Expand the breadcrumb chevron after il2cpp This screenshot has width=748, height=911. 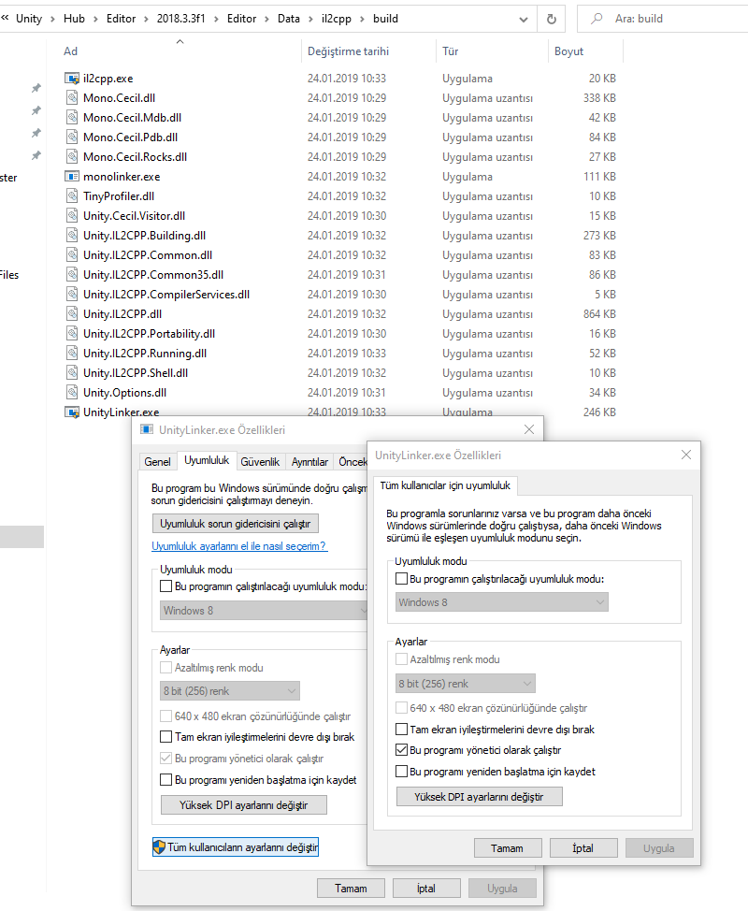pyautogui.click(x=363, y=19)
